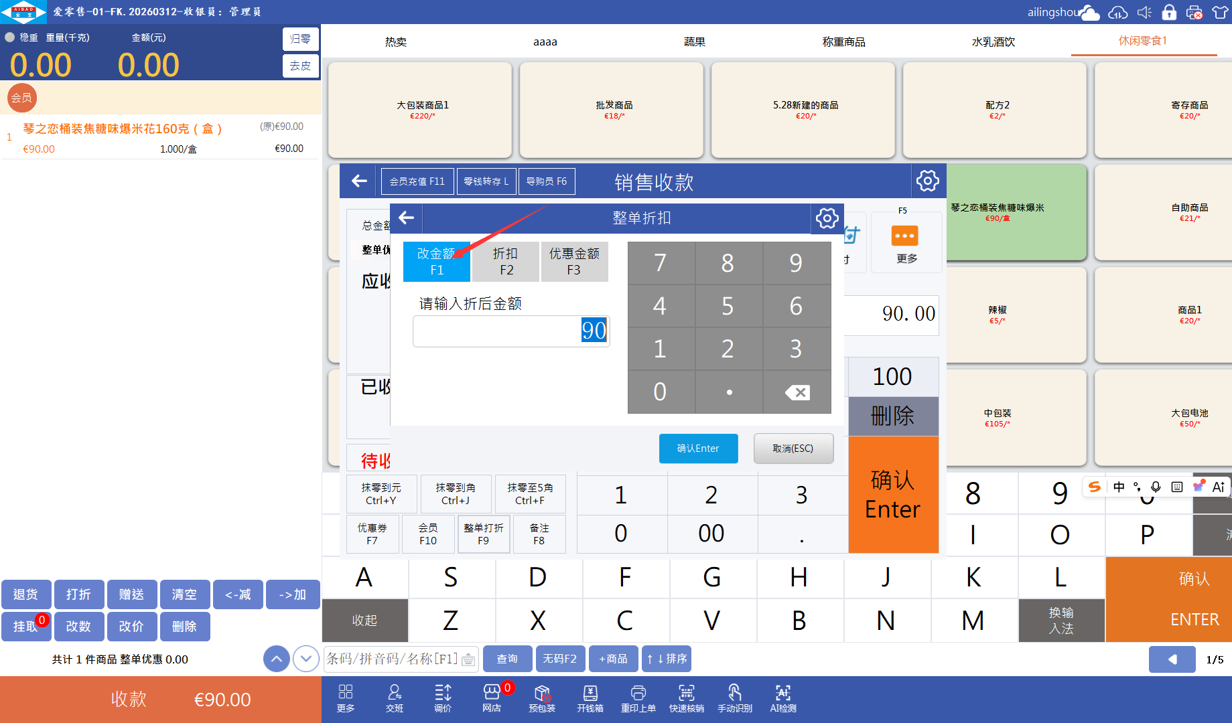Open settings gear in 销售收款 header
Viewport: 1232px width, 723px height.
(927, 181)
